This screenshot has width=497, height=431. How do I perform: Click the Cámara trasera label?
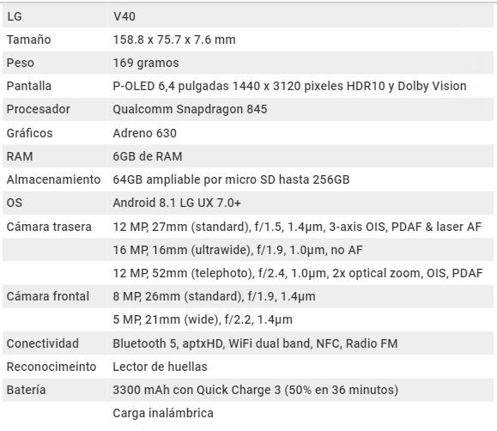[49, 227]
